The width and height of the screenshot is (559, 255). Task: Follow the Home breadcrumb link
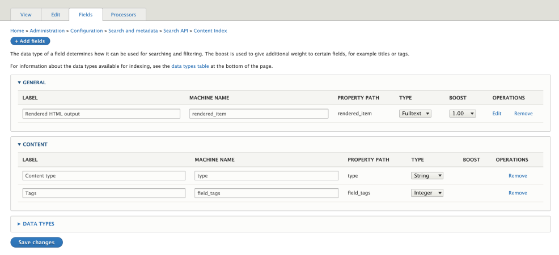(x=17, y=31)
